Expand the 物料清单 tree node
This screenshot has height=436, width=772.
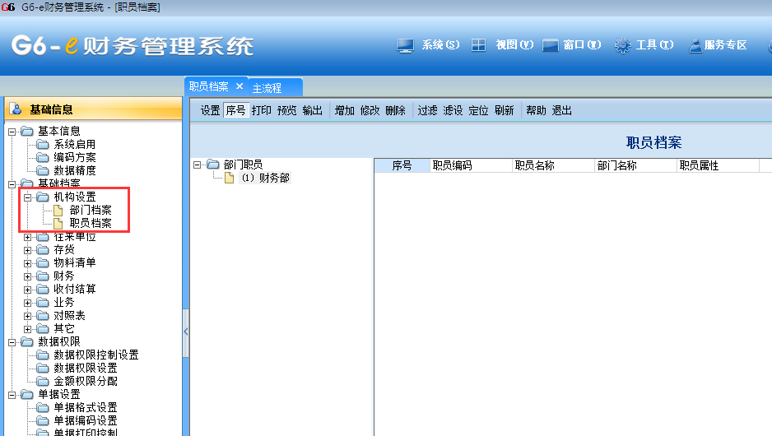[28, 263]
